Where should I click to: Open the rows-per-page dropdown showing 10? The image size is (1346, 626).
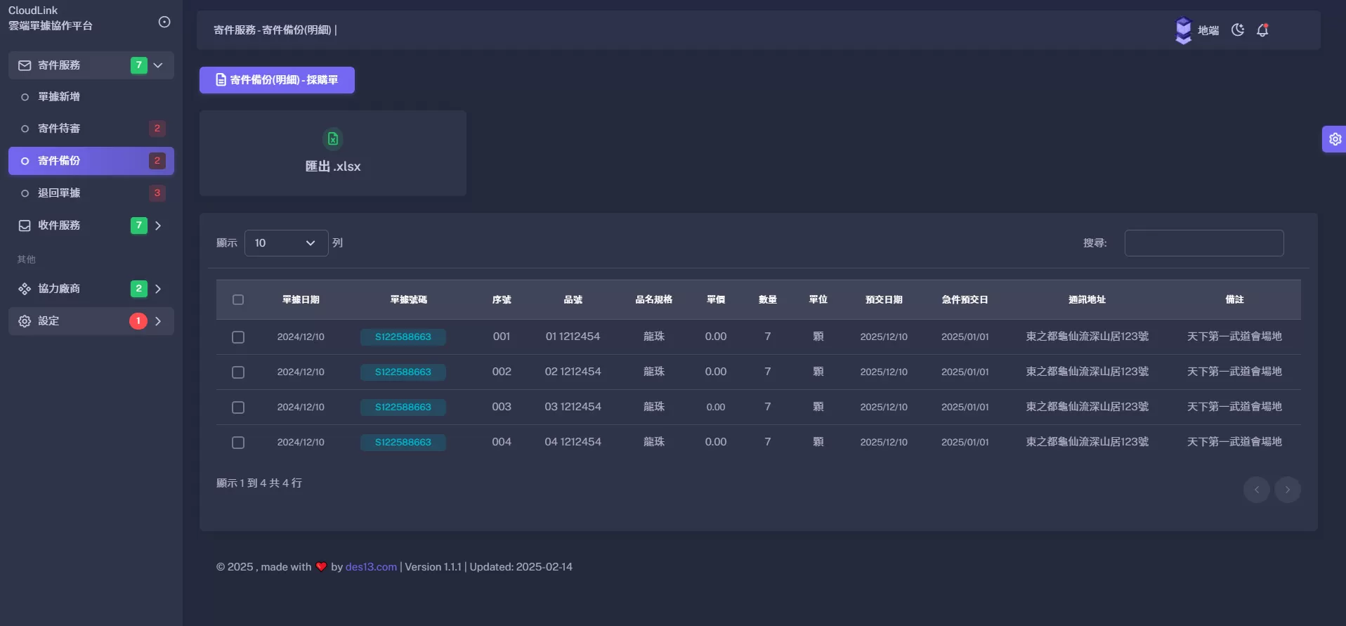pyautogui.click(x=286, y=243)
